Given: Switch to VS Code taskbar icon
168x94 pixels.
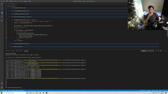Looking at the screenshot, I should (43, 93).
